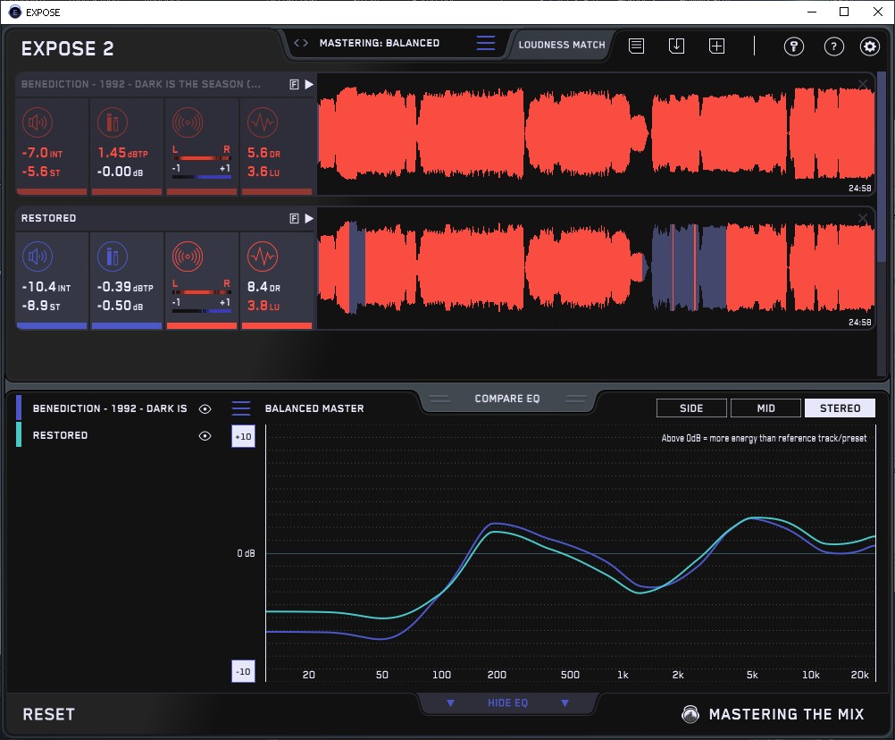
Task: Click the dynamic range waveform icon on the Benediction track
Action: pyautogui.click(x=262, y=122)
